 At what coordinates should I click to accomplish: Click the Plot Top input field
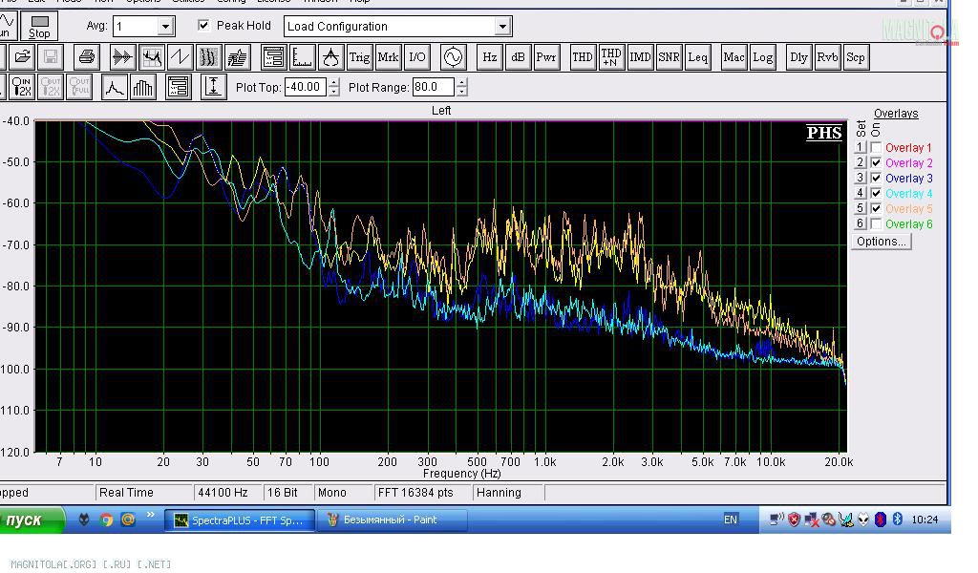click(x=306, y=87)
